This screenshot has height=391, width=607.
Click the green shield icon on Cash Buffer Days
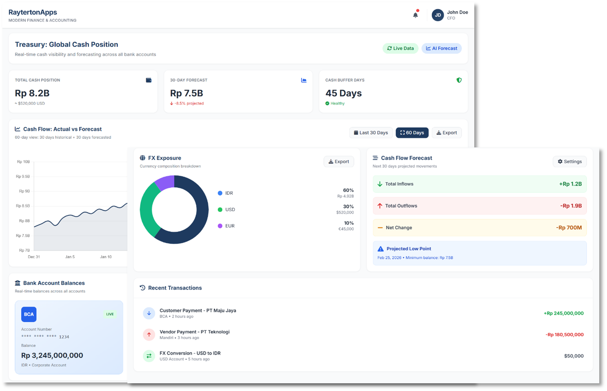tap(459, 80)
